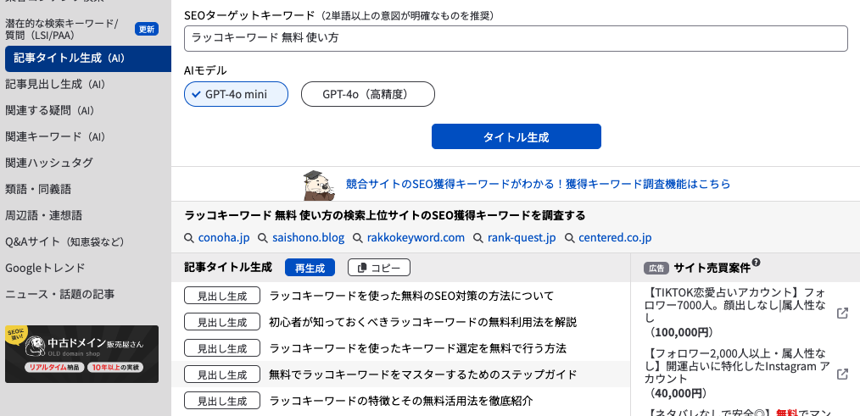Click the （100,000円） price text
Image resolution: width=860 pixels, height=416 pixels.
[x=680, y=332]
